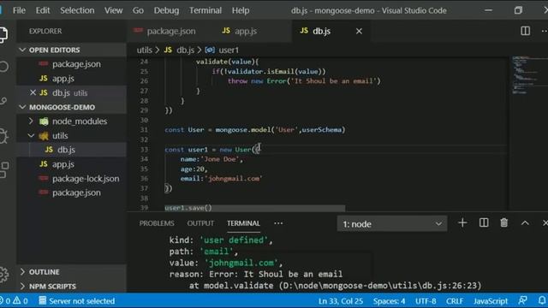Expand the node_modules folder
Screen dimensions: 548x308
pos(31,121)
